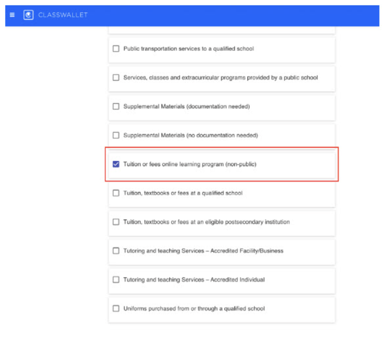Select Supplemental Materials (no documentation needed) checkbox
382x343 pixels.
(116, 135)
